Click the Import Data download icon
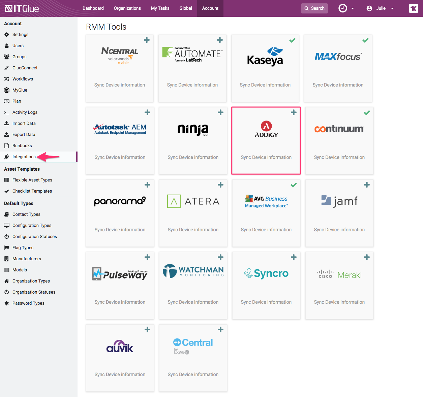The image size is (423, 397). tap(6, 124)
